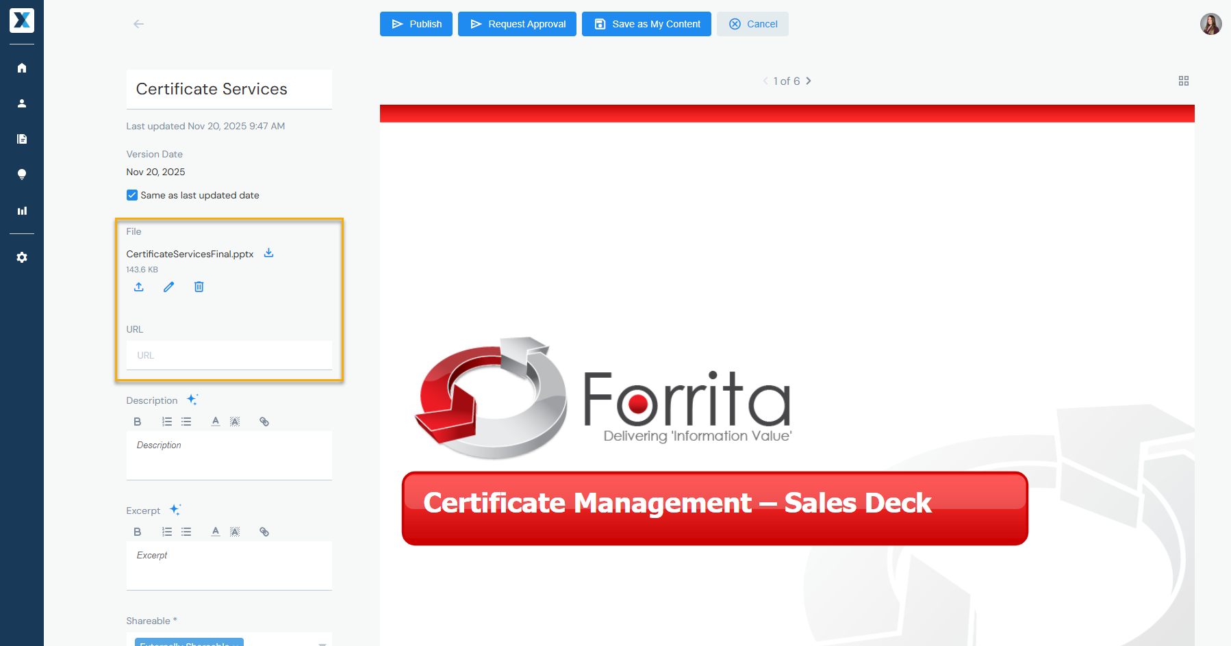1231x646 pixels.
Task: Choose text color in Excerpt toolbar
Action: [216, 532]
